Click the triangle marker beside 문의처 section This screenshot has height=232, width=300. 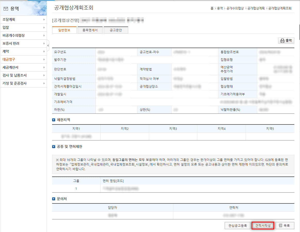(53, 199)
